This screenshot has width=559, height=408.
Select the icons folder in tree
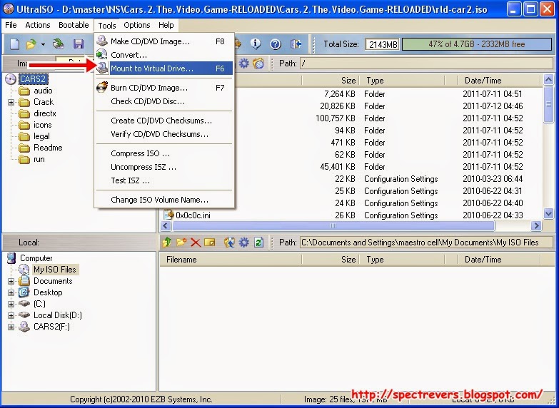pyautogui.click(x=42, y=125)
